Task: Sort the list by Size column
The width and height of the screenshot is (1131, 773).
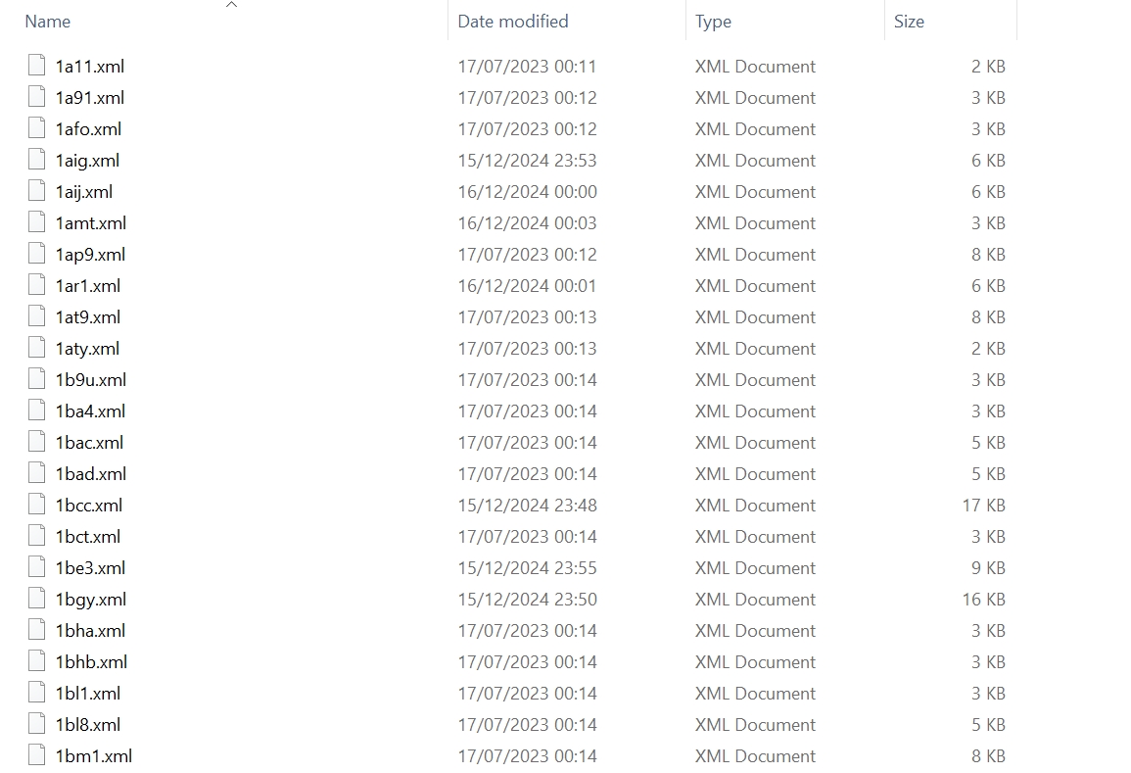Action: pos(909,22)
